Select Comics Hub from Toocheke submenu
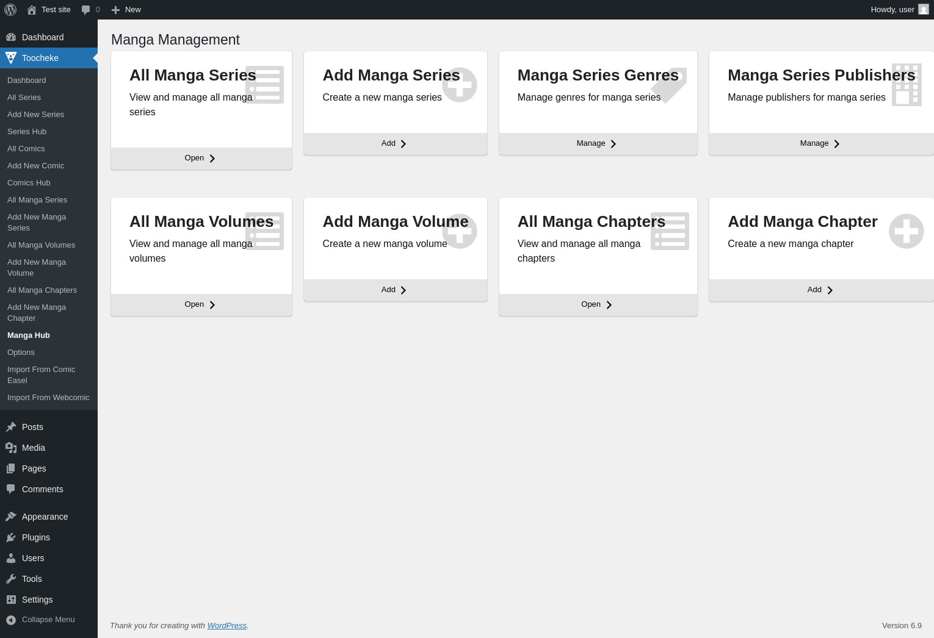This screenshot has height=638, width=934. 29,183
